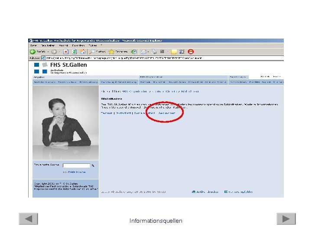Open the Datei menu
This screenshot has width=312, height=234.
(x=33, y=45)
